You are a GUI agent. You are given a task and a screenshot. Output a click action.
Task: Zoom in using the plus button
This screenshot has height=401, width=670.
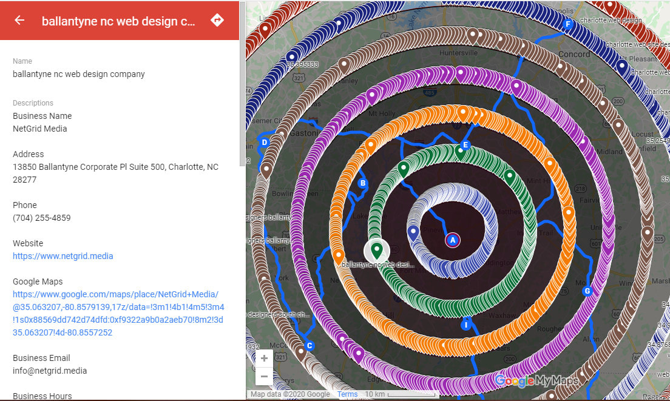(264, 358)
